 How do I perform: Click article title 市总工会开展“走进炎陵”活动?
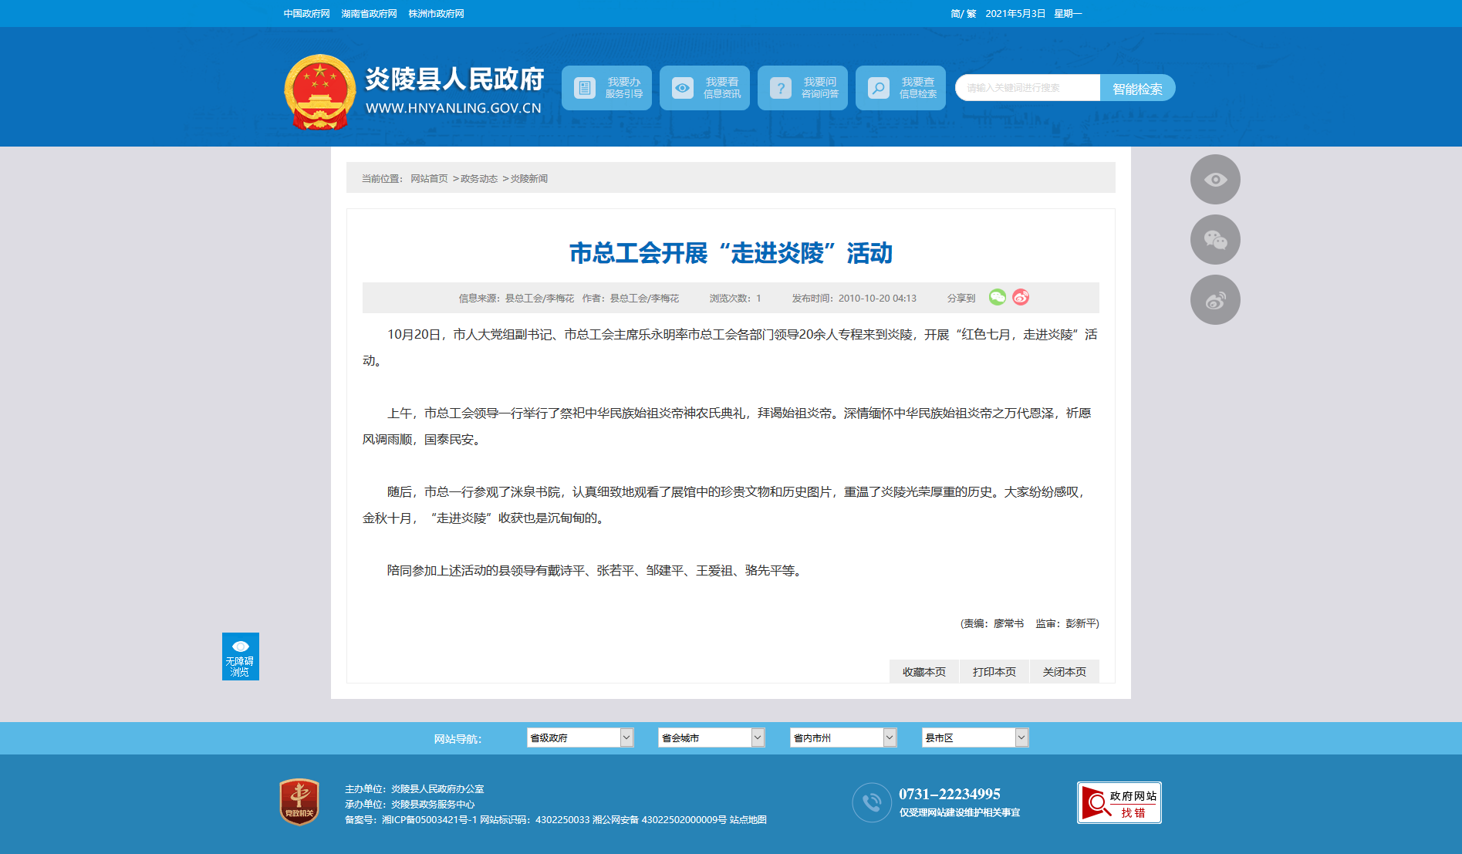point(731,253)
